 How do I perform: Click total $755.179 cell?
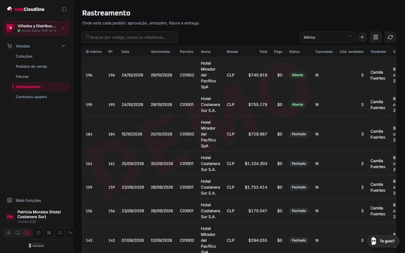[258, 105]
